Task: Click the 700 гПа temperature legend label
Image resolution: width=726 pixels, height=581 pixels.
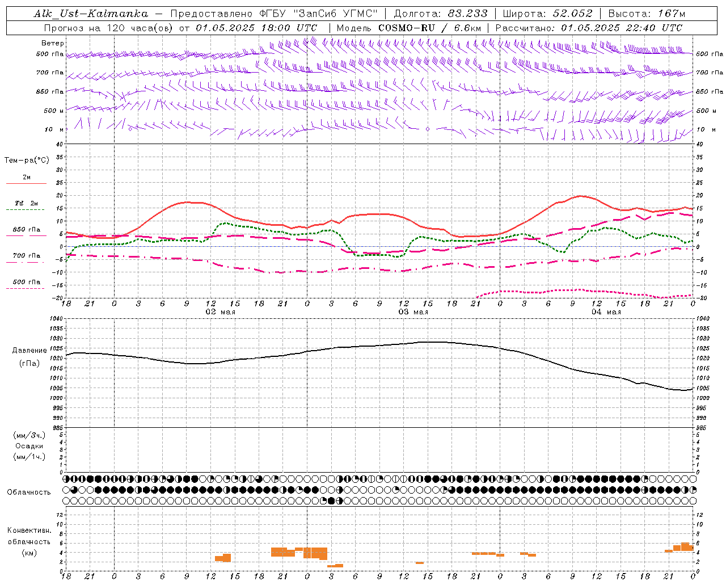Action: (x=27, y=255)
